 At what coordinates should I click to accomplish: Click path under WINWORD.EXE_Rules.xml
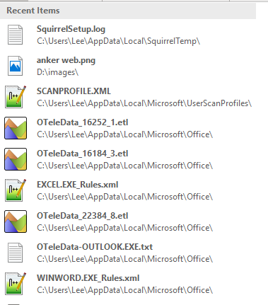coord(124,290)
